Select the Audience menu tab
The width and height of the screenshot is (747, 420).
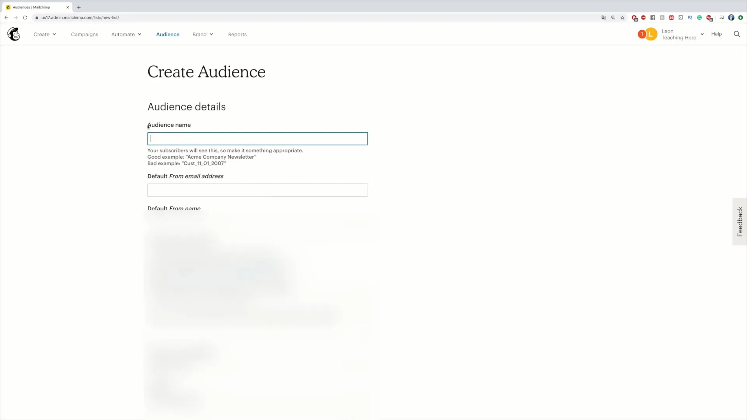pos(167,34)
